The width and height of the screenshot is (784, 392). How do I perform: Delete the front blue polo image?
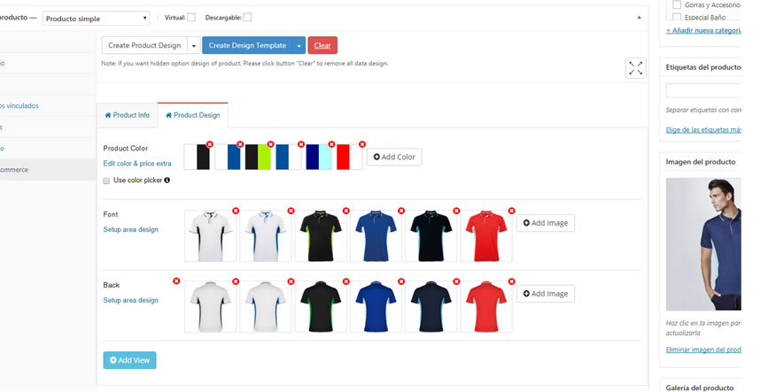click(x=401, y=211)
